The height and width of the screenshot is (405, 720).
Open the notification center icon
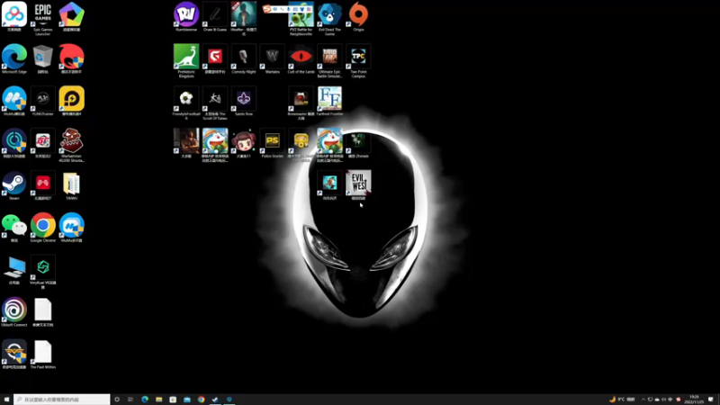click(x=711, y=400)
